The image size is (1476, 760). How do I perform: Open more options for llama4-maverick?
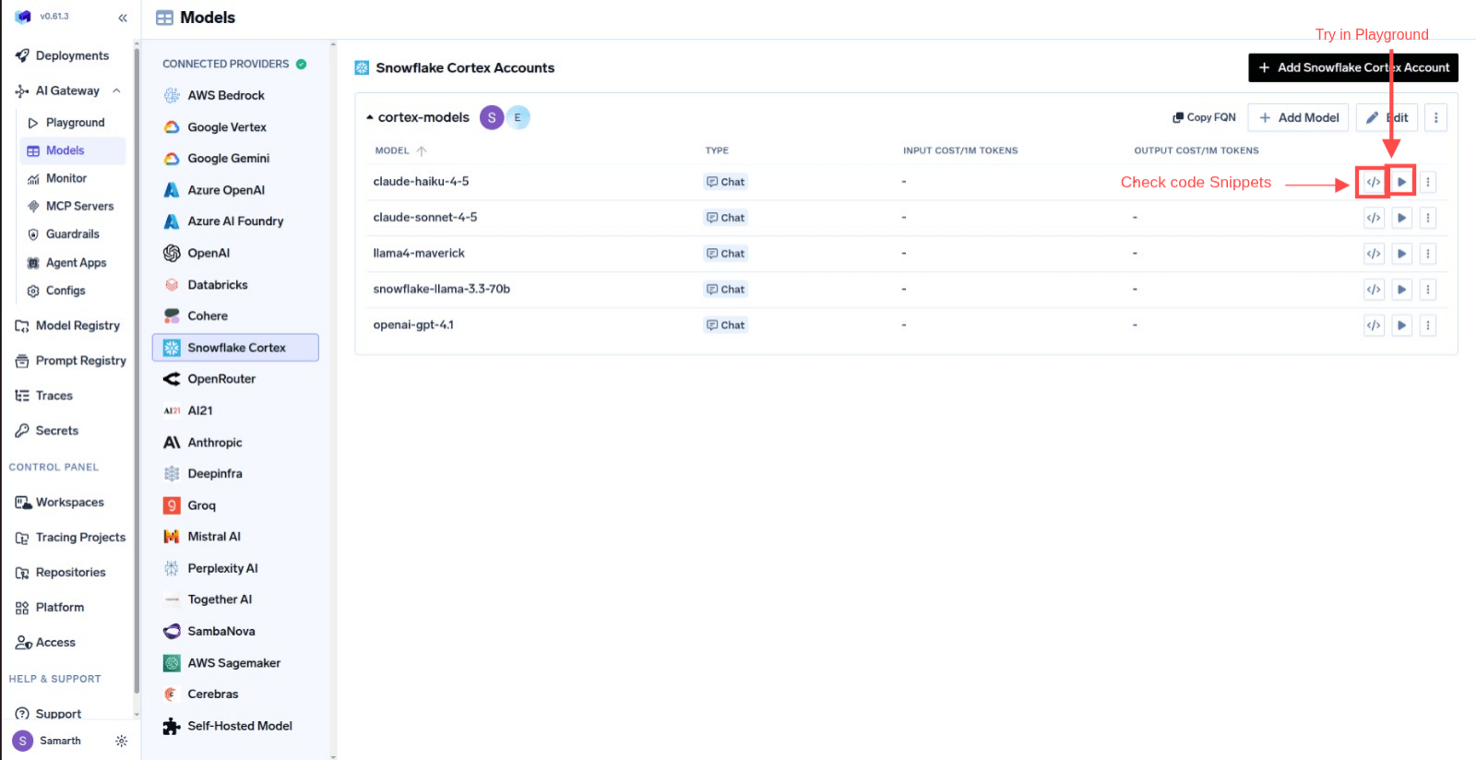pos(1428,254)
